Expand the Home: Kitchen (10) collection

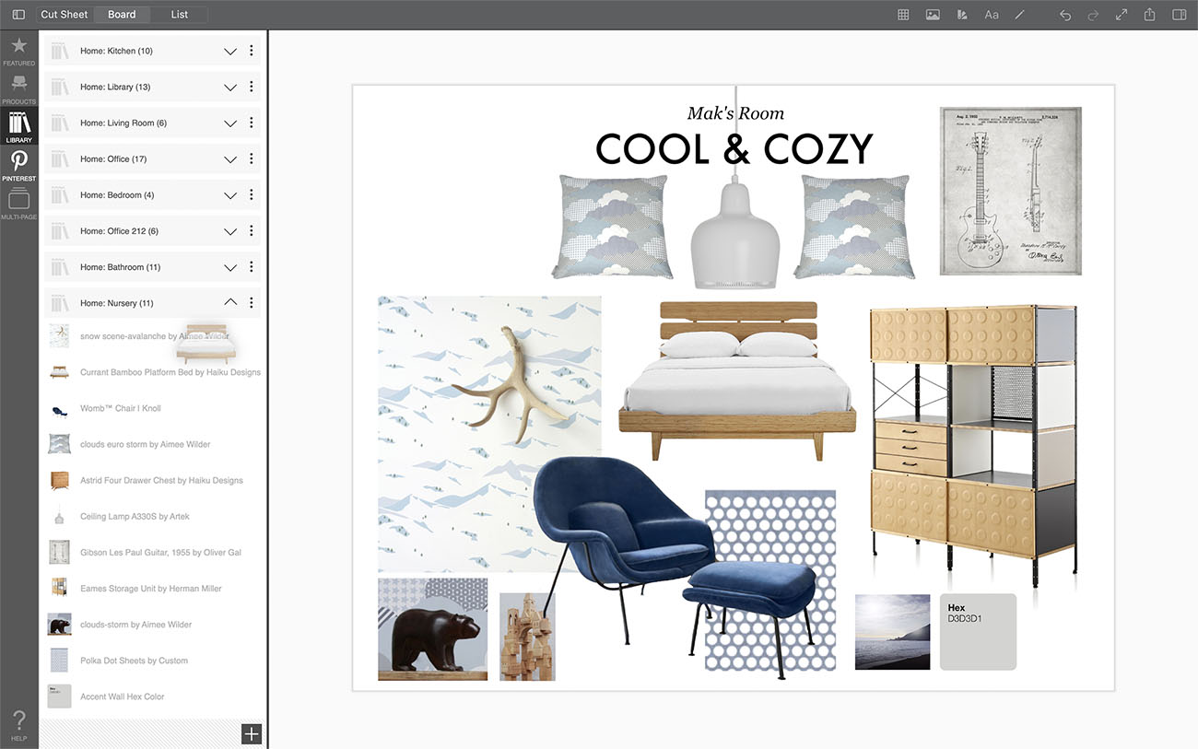[x=230, y=52]
